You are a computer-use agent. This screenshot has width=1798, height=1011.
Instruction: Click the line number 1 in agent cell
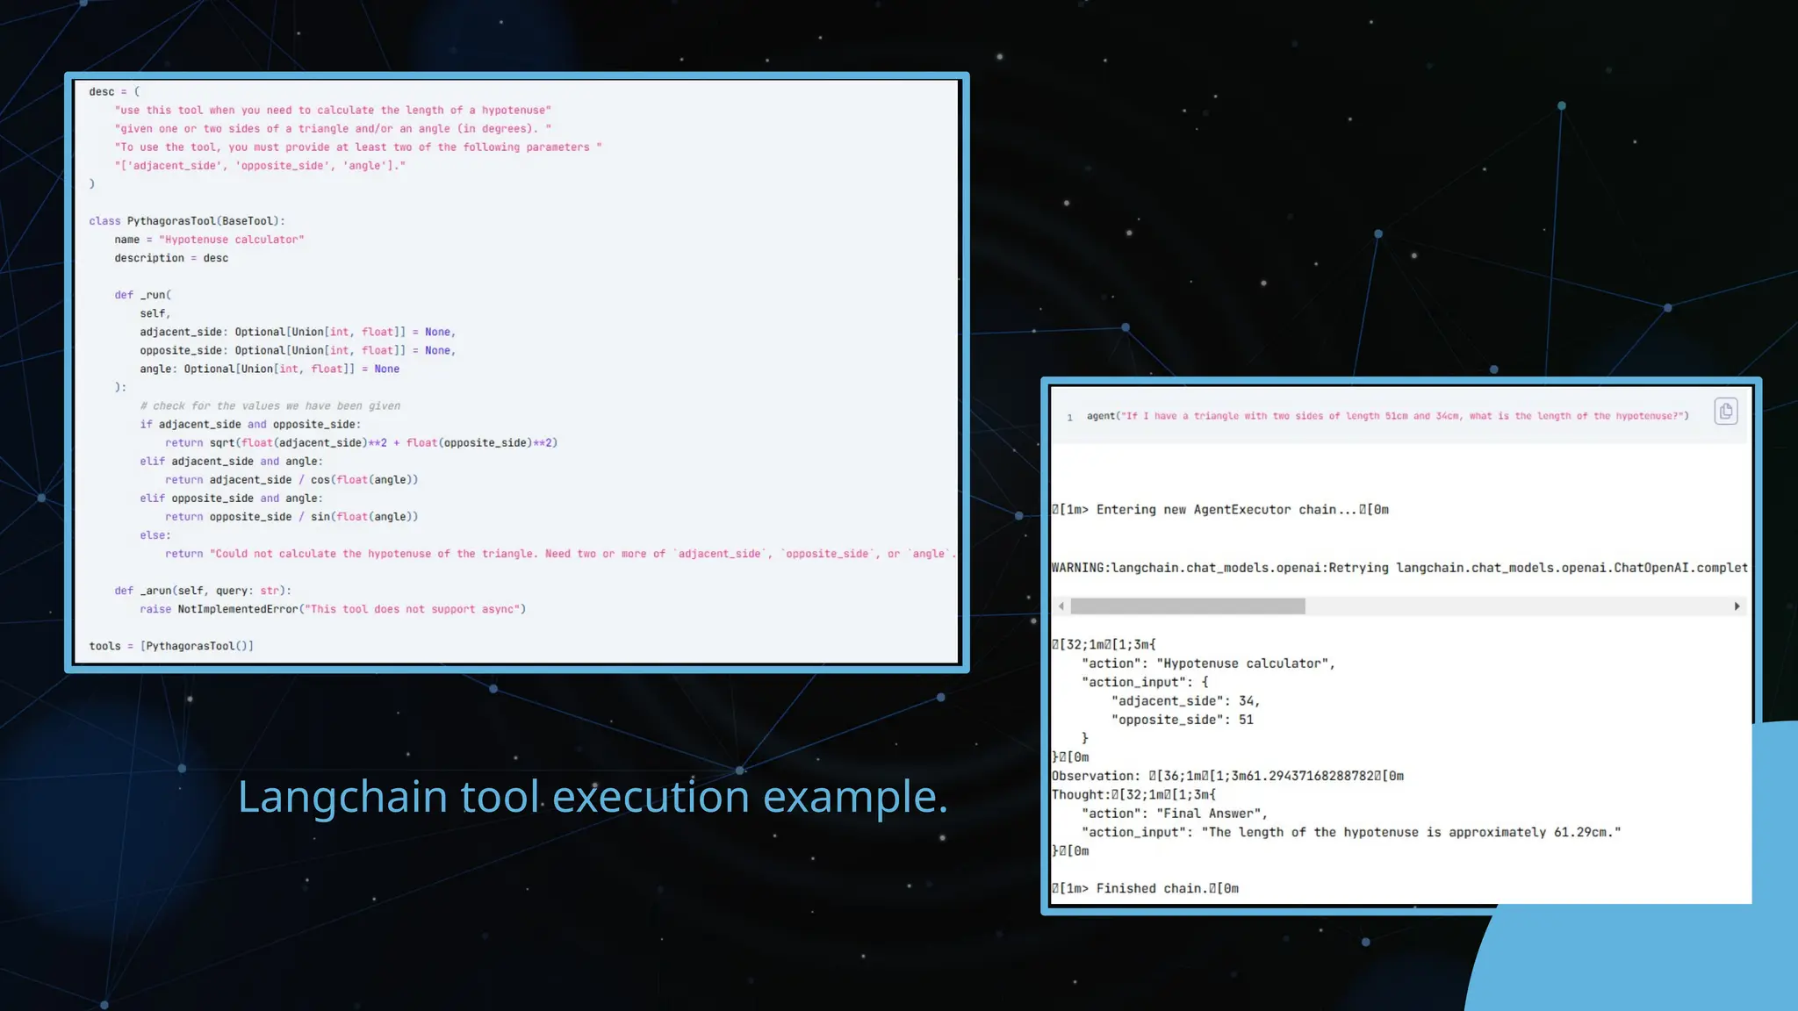coord(1069,417)
